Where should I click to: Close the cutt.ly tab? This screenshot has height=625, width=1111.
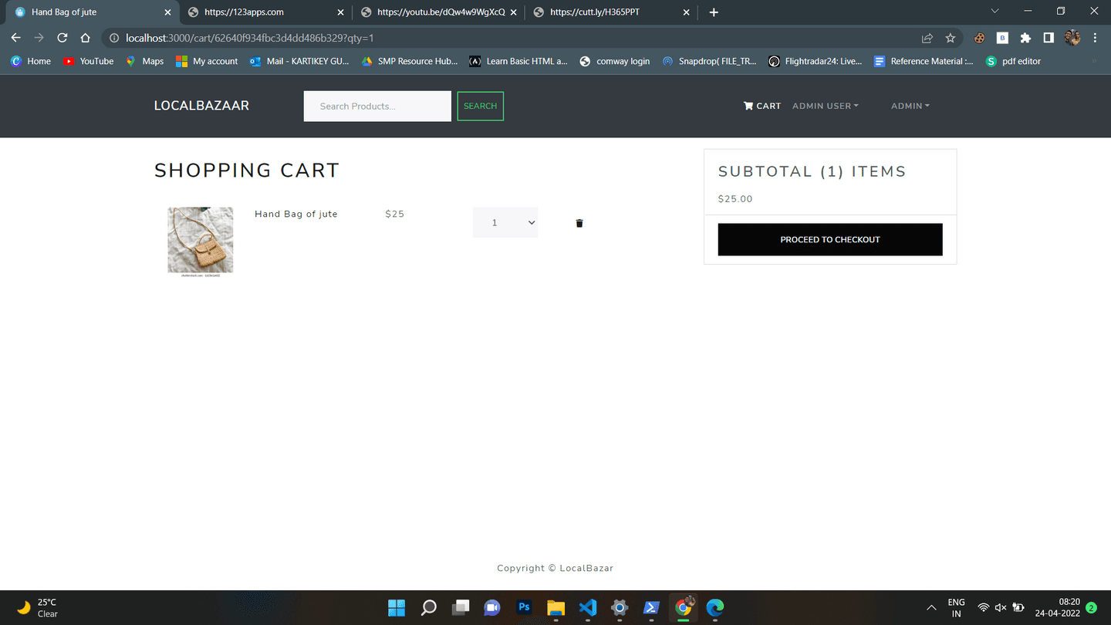pos(686,12)
